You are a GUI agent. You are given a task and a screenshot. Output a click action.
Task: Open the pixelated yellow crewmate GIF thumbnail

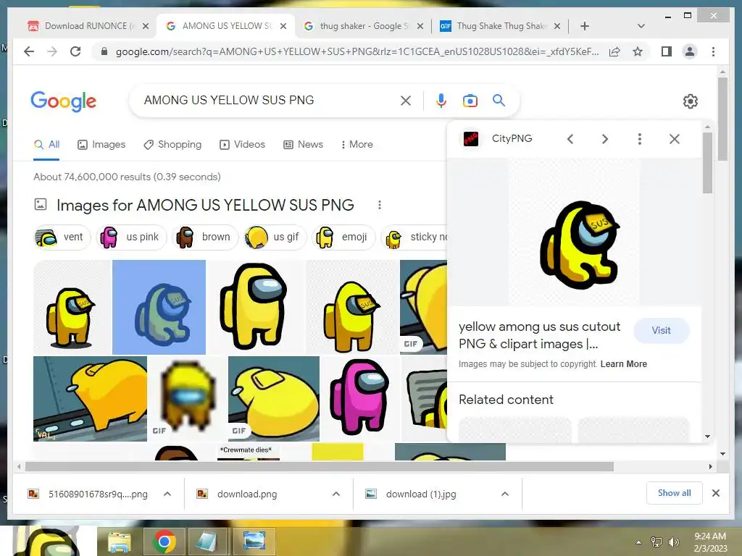[188, 399]
